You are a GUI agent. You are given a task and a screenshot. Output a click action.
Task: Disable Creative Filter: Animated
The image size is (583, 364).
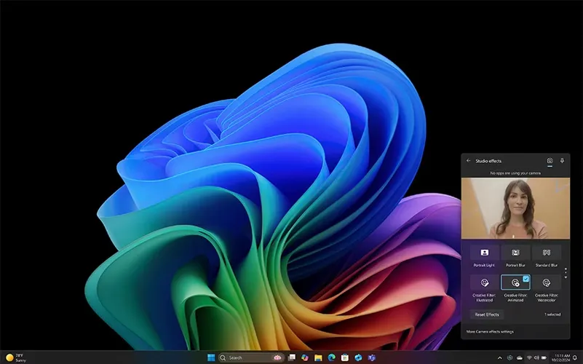pos(515,282)
